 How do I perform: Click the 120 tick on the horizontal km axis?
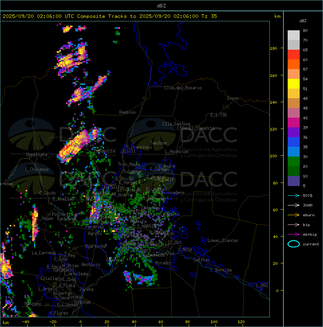pyautogui.click(x=241, y=322)
